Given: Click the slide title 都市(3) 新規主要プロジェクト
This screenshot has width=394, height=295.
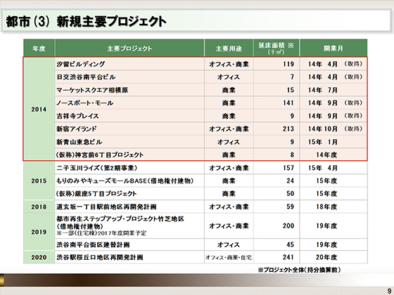Looking at the screenshot, I should click(86, 22).
